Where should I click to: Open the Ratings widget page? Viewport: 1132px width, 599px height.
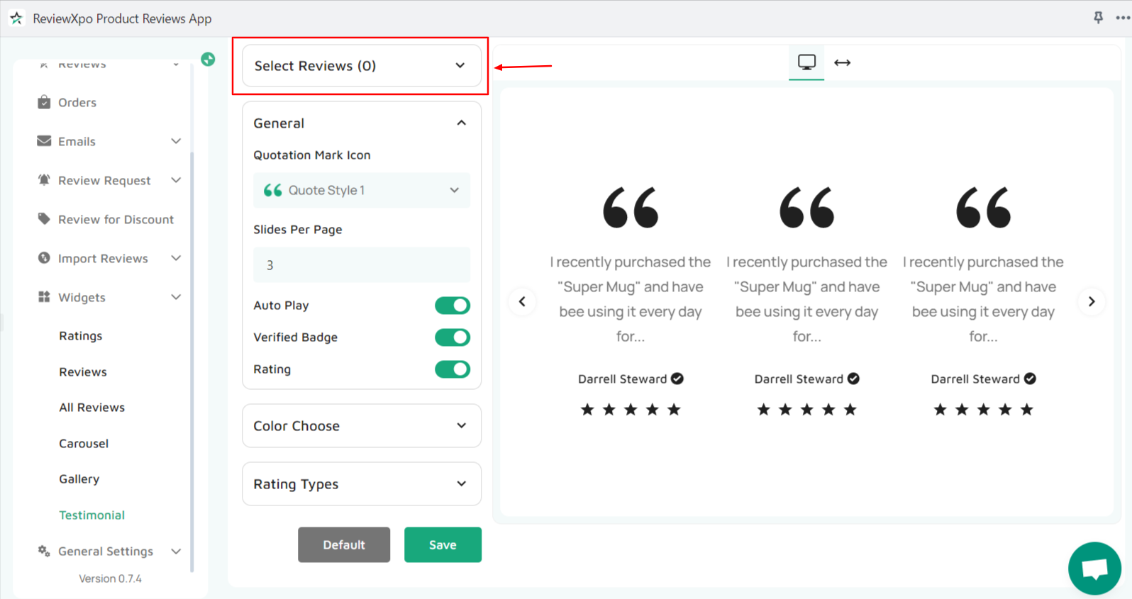click(81, 336)
